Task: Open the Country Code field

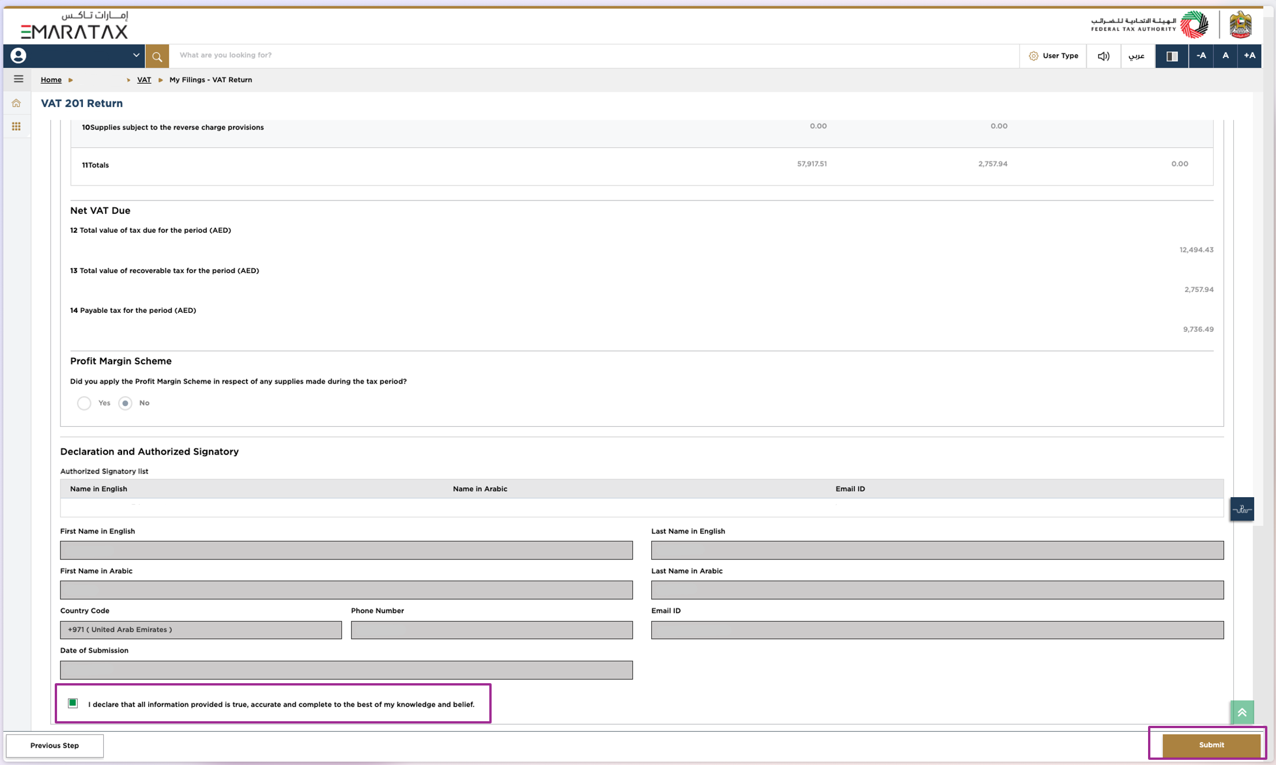Action: pyautogui.click(x=201, y=630)
